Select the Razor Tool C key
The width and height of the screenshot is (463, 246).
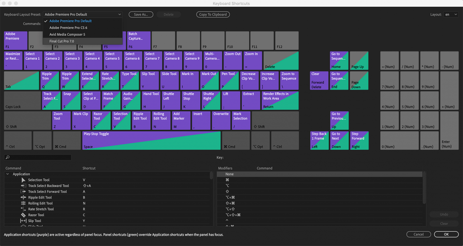(101, 120)
